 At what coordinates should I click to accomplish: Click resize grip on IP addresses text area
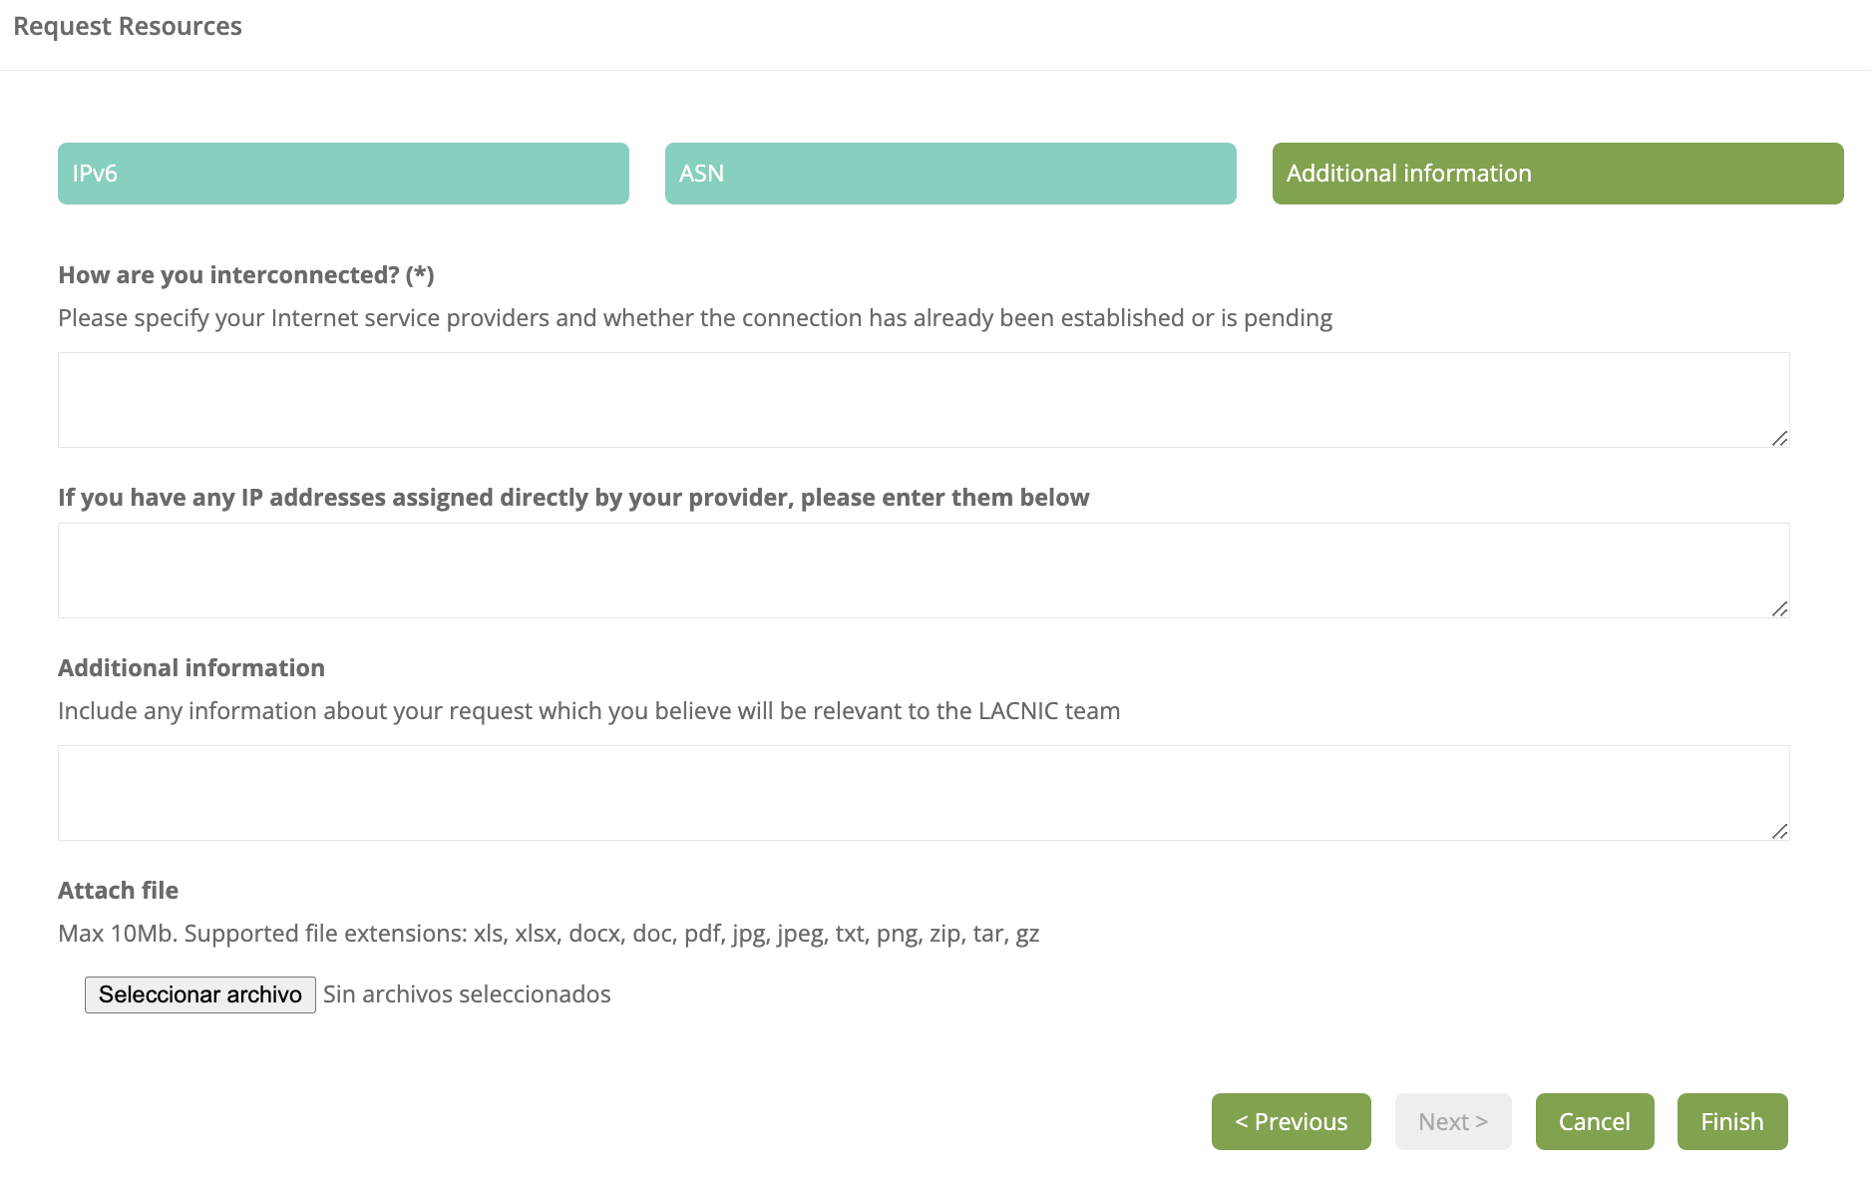1779,608
